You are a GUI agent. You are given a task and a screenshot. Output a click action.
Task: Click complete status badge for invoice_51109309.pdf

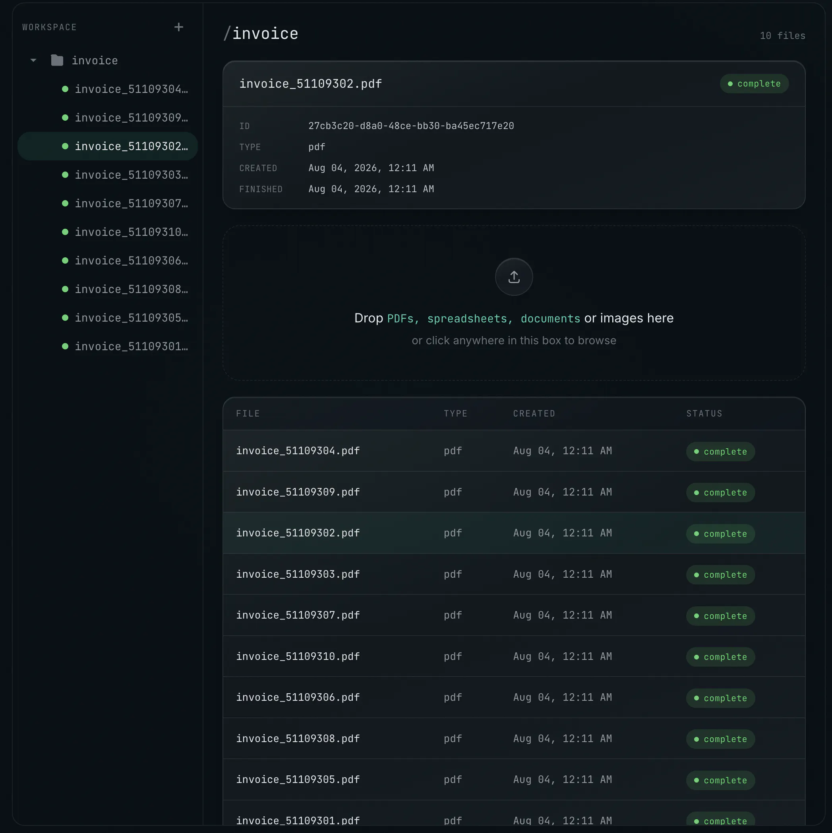pyautogui.click(x=720, y=492)
